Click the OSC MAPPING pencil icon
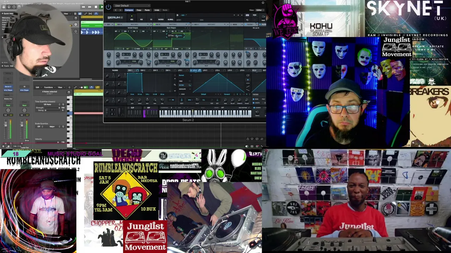The width and height of the screenshot is (451, 253). tap(249, 108)
